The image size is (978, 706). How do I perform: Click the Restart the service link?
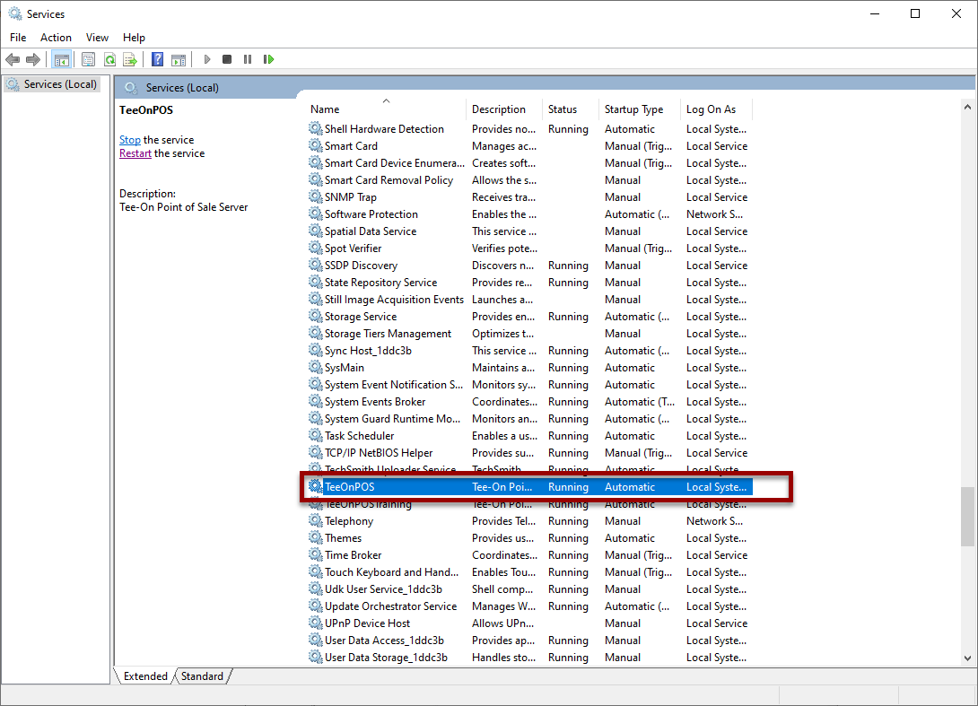point(135,153)
